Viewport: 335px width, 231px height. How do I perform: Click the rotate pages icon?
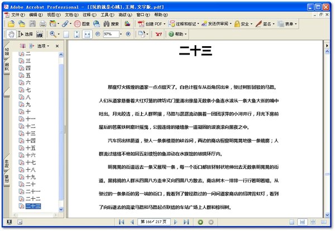coord(141,34)
